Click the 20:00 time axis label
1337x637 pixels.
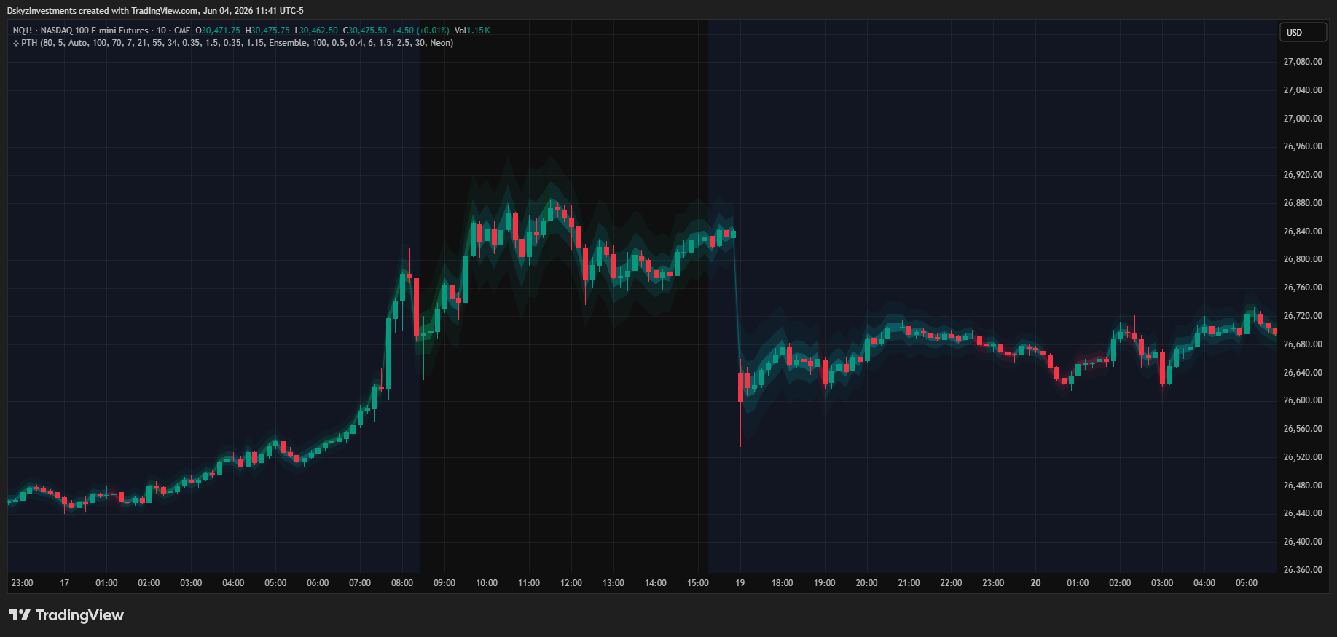[866, 583]
